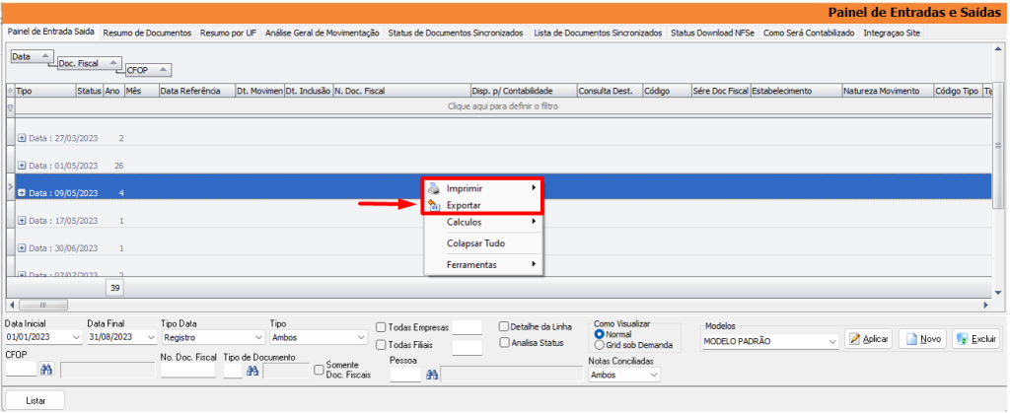Click the Disp. p/ Contabilidade column header

point(524,91)
